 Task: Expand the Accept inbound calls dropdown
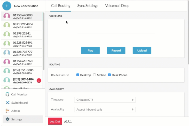pos(105,109)
